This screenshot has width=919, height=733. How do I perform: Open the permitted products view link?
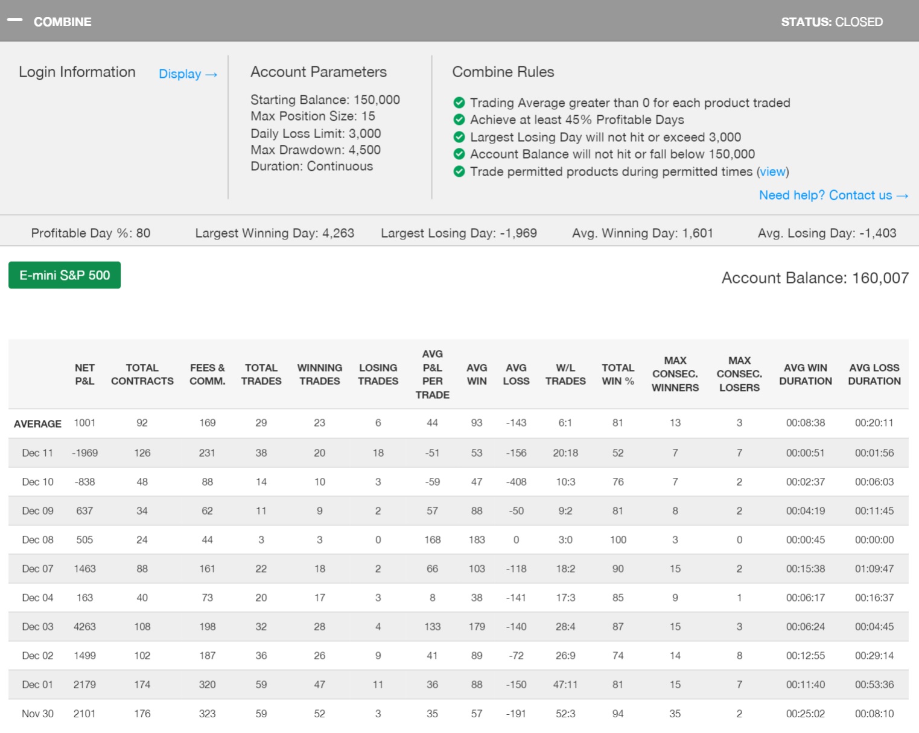click(772, 172)
